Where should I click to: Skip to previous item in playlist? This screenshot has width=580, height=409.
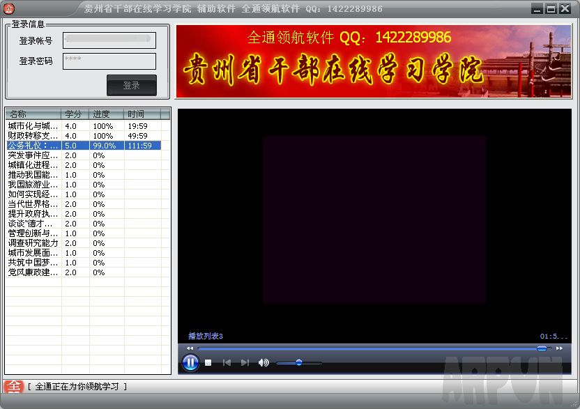point(226,362)
